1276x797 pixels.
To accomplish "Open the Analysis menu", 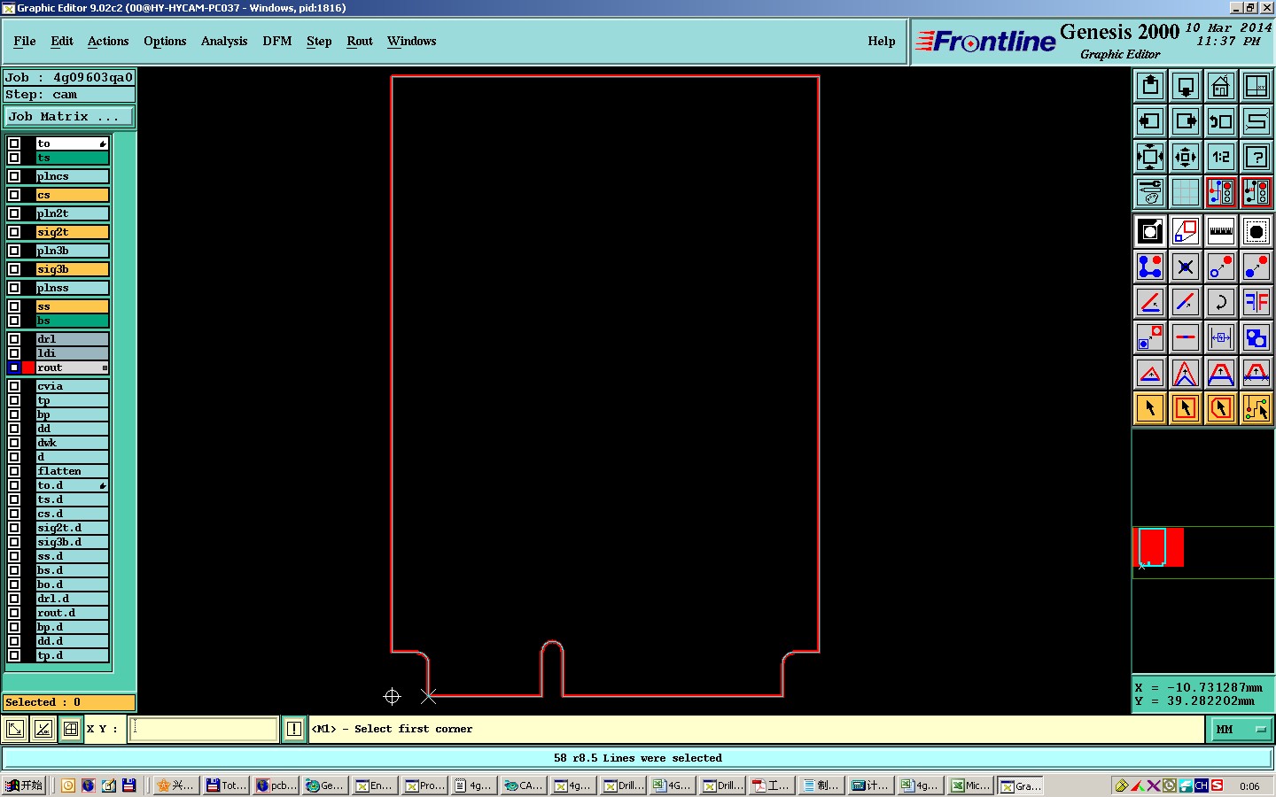I will point(224,42).
